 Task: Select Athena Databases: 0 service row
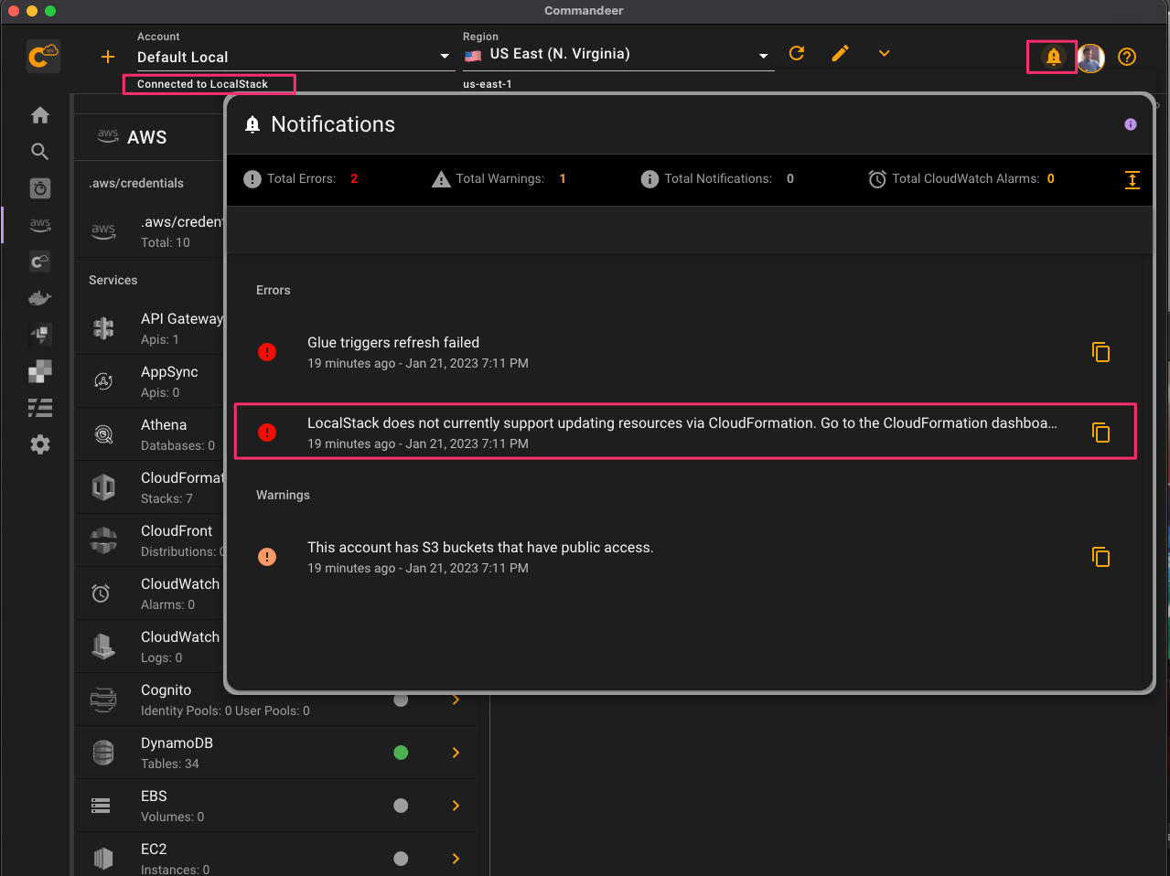pos(151,434)
